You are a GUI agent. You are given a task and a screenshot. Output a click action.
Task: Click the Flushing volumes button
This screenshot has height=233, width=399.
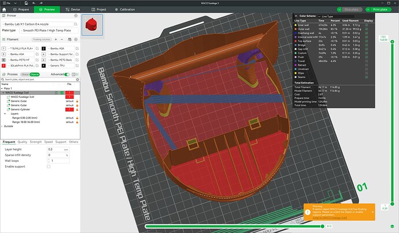(x=42, y=39)
